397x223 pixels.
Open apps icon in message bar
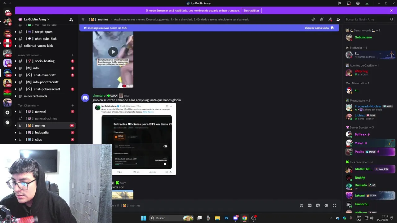[x=334, y=205]
